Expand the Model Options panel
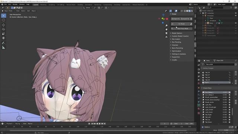 pyautogui.click(x=177, y=33)
